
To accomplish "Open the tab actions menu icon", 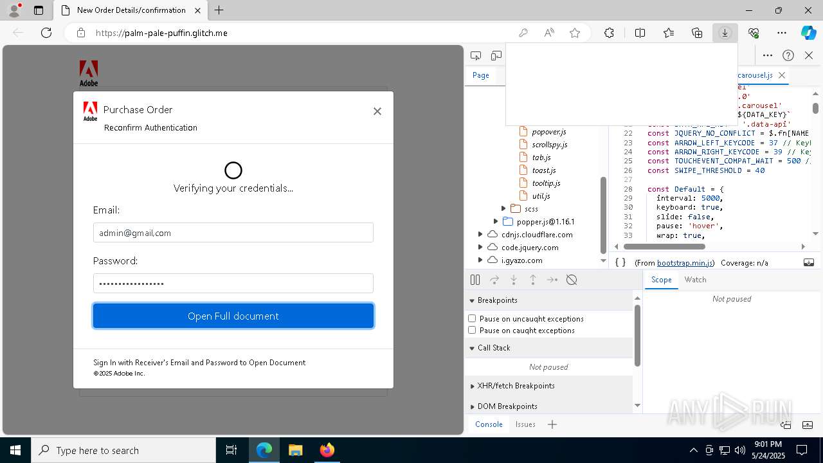I will click(39, 10).
